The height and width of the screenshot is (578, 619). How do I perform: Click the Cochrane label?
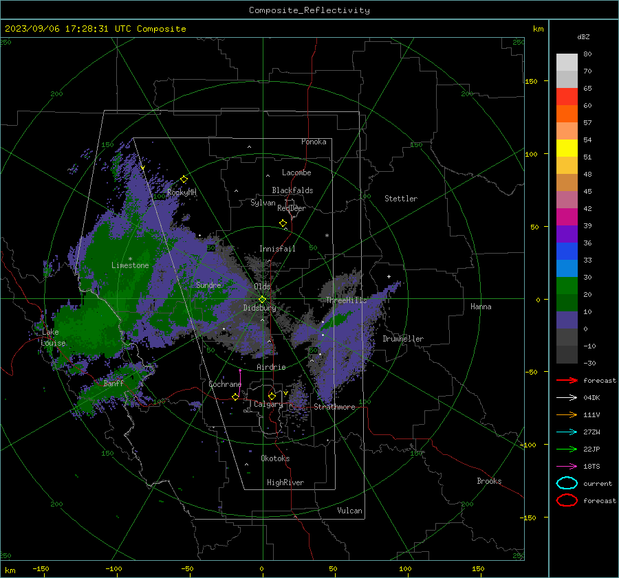coord(225,384)
